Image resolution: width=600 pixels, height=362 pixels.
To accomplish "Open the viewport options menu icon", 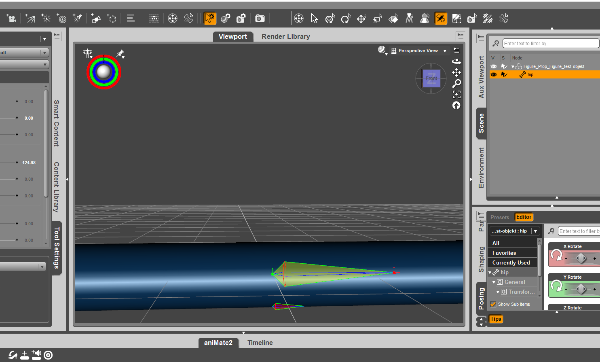I will pyautogui.click(x=456, y=50).
